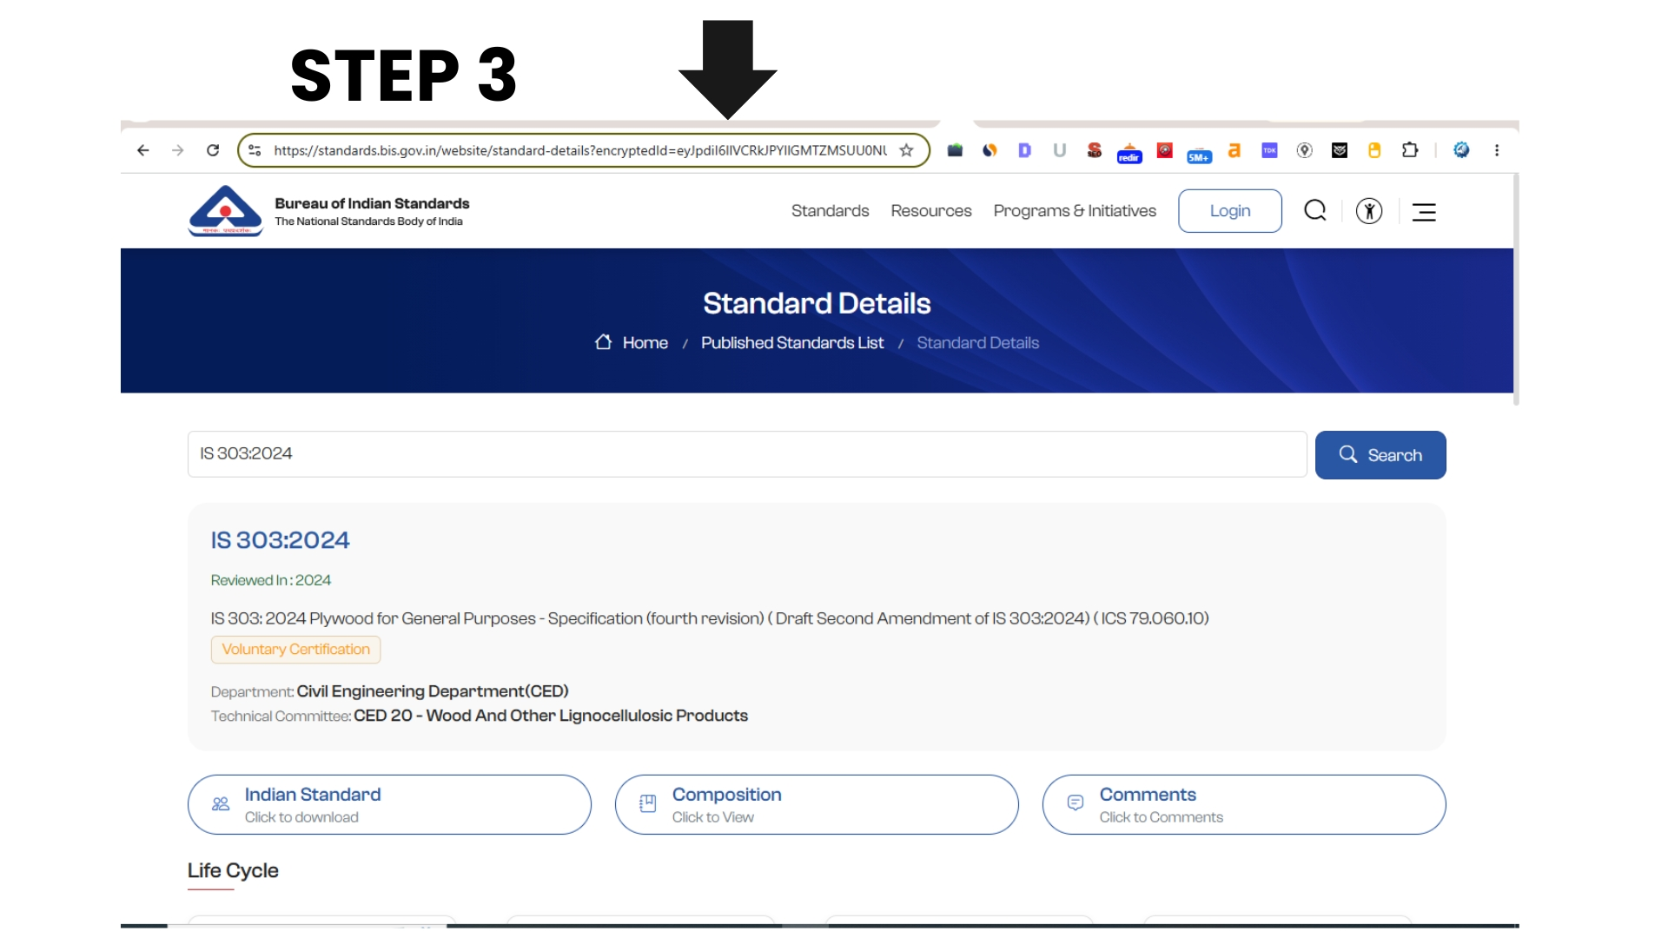Open site information icon in address bar
The height and width of the screenshot is (938, 1668).
point(255,150)
